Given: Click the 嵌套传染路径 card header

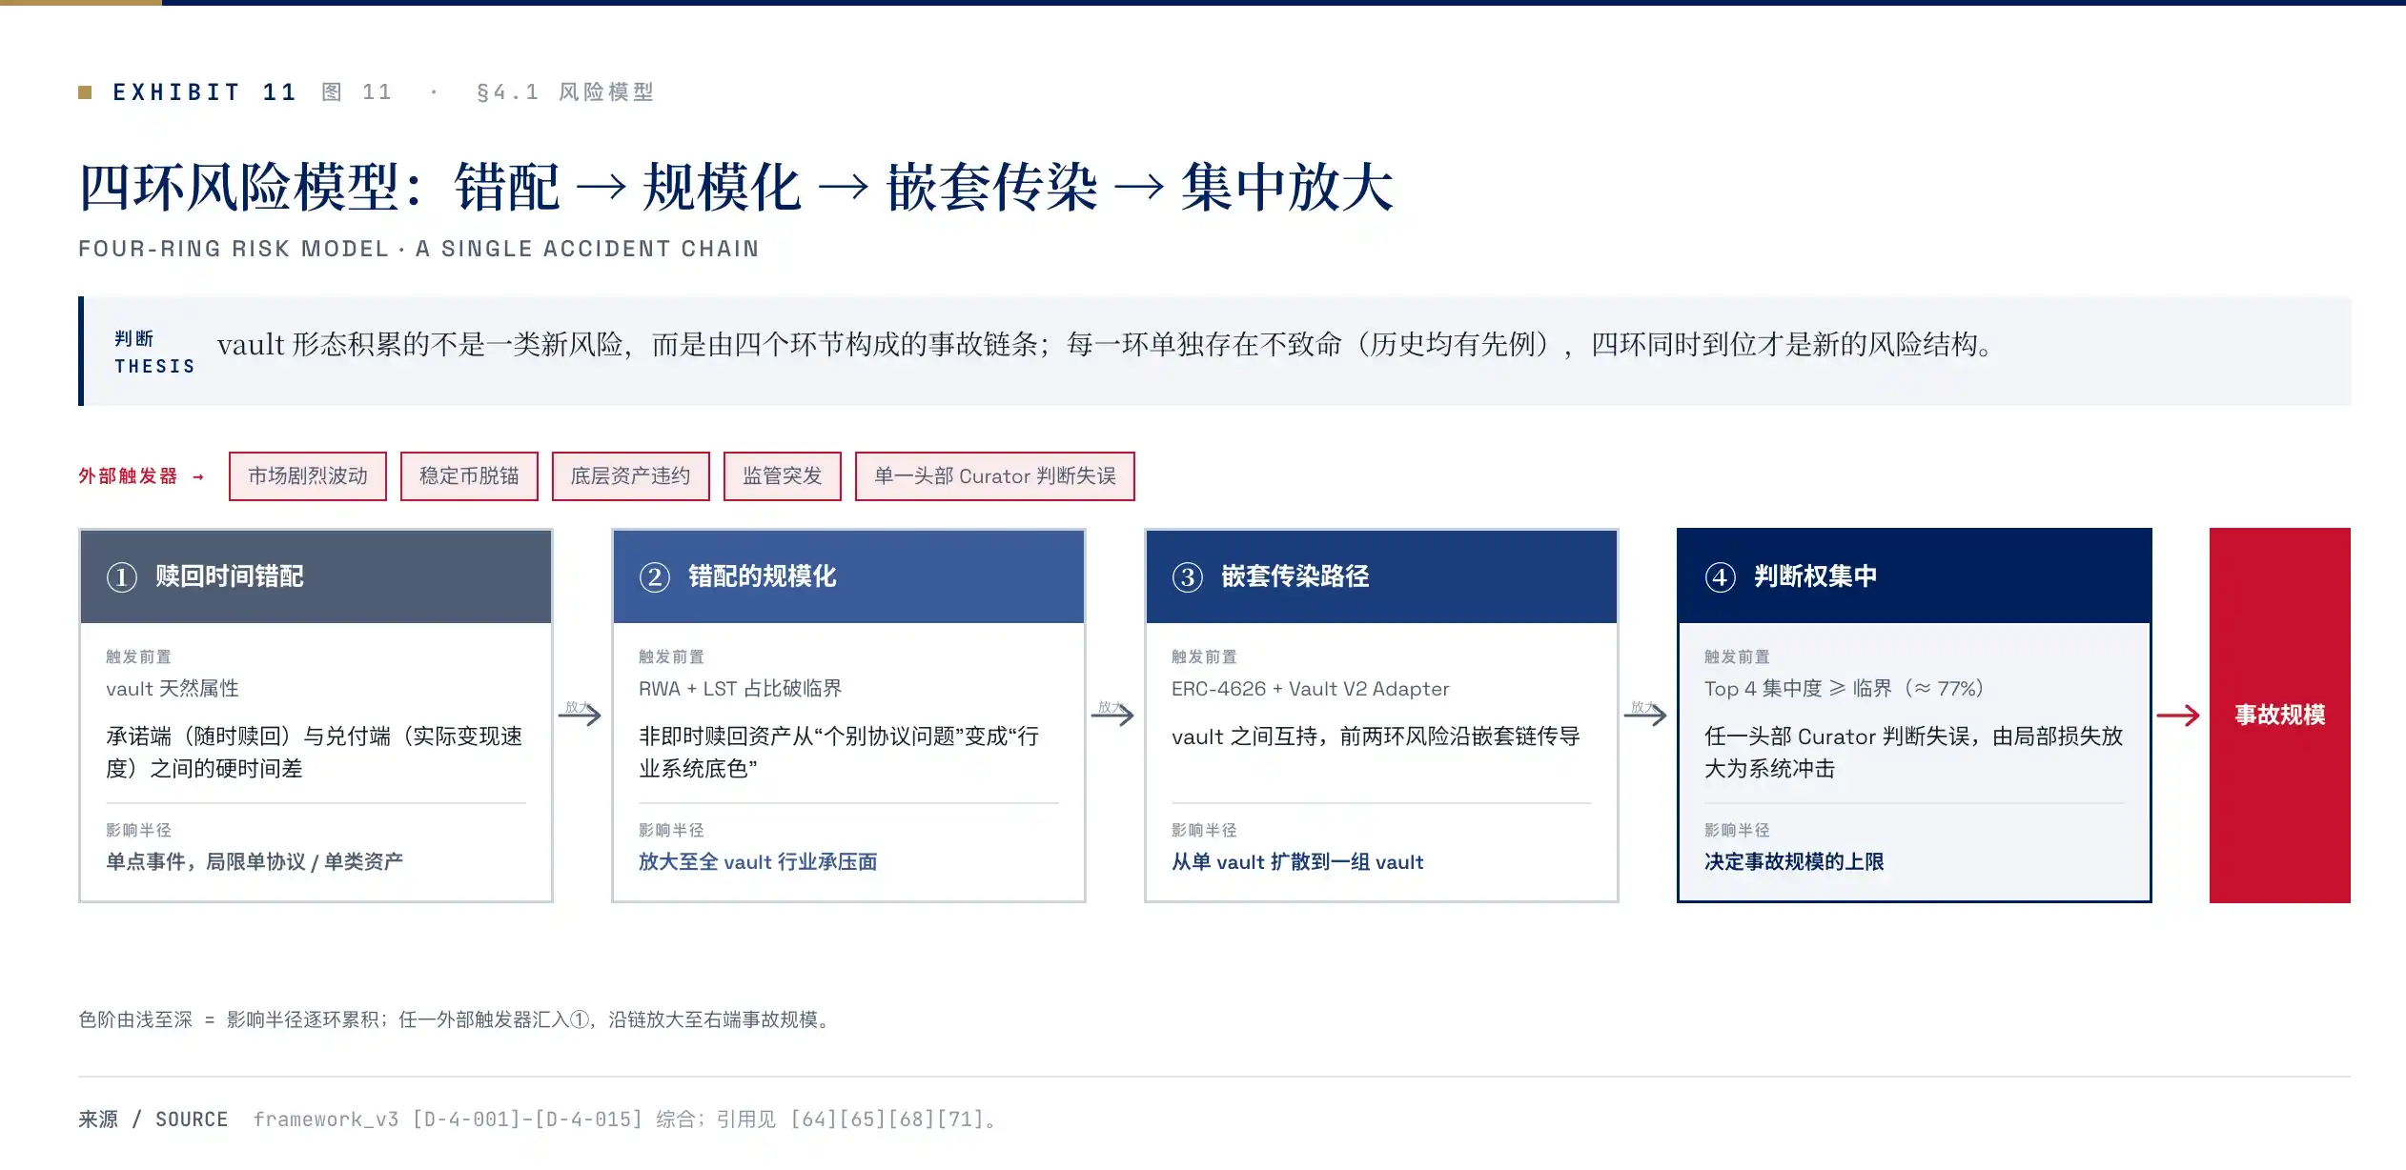Looking at the screenshot, I should point(1381,576).
